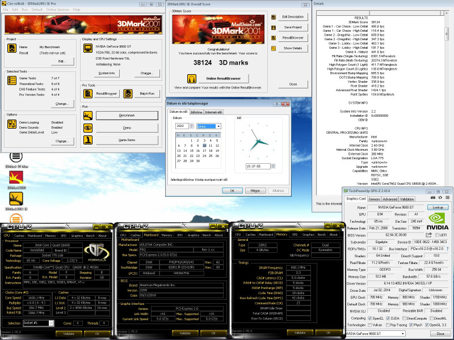Click the Batch Run button
This screenshot has height=340, width=454.
pos(147,93)
